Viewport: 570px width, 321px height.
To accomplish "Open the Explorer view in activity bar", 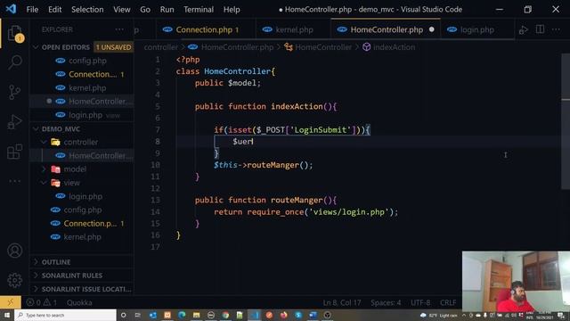I will (15, 34).
